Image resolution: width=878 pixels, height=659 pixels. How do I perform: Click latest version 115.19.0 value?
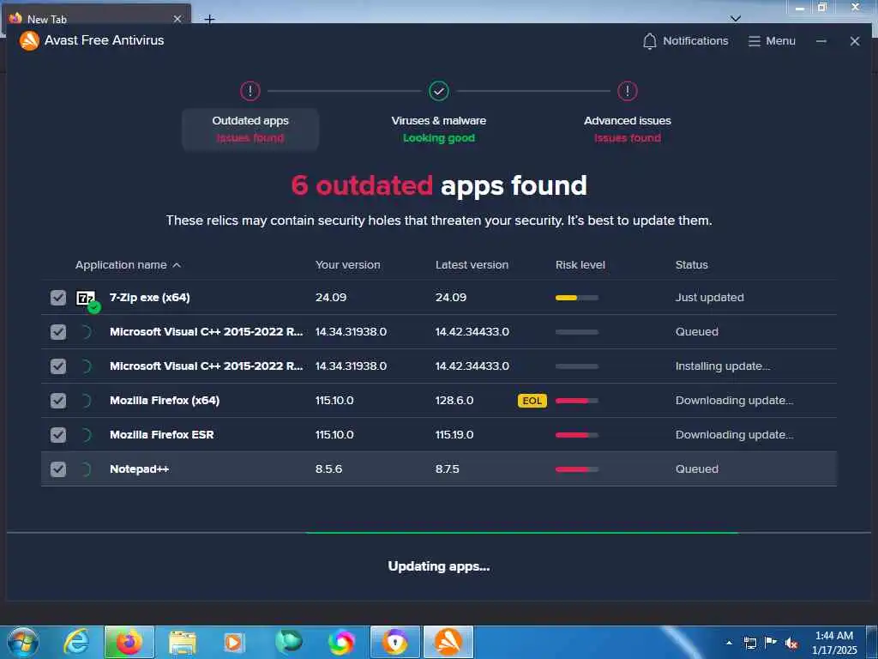[454, 435]
